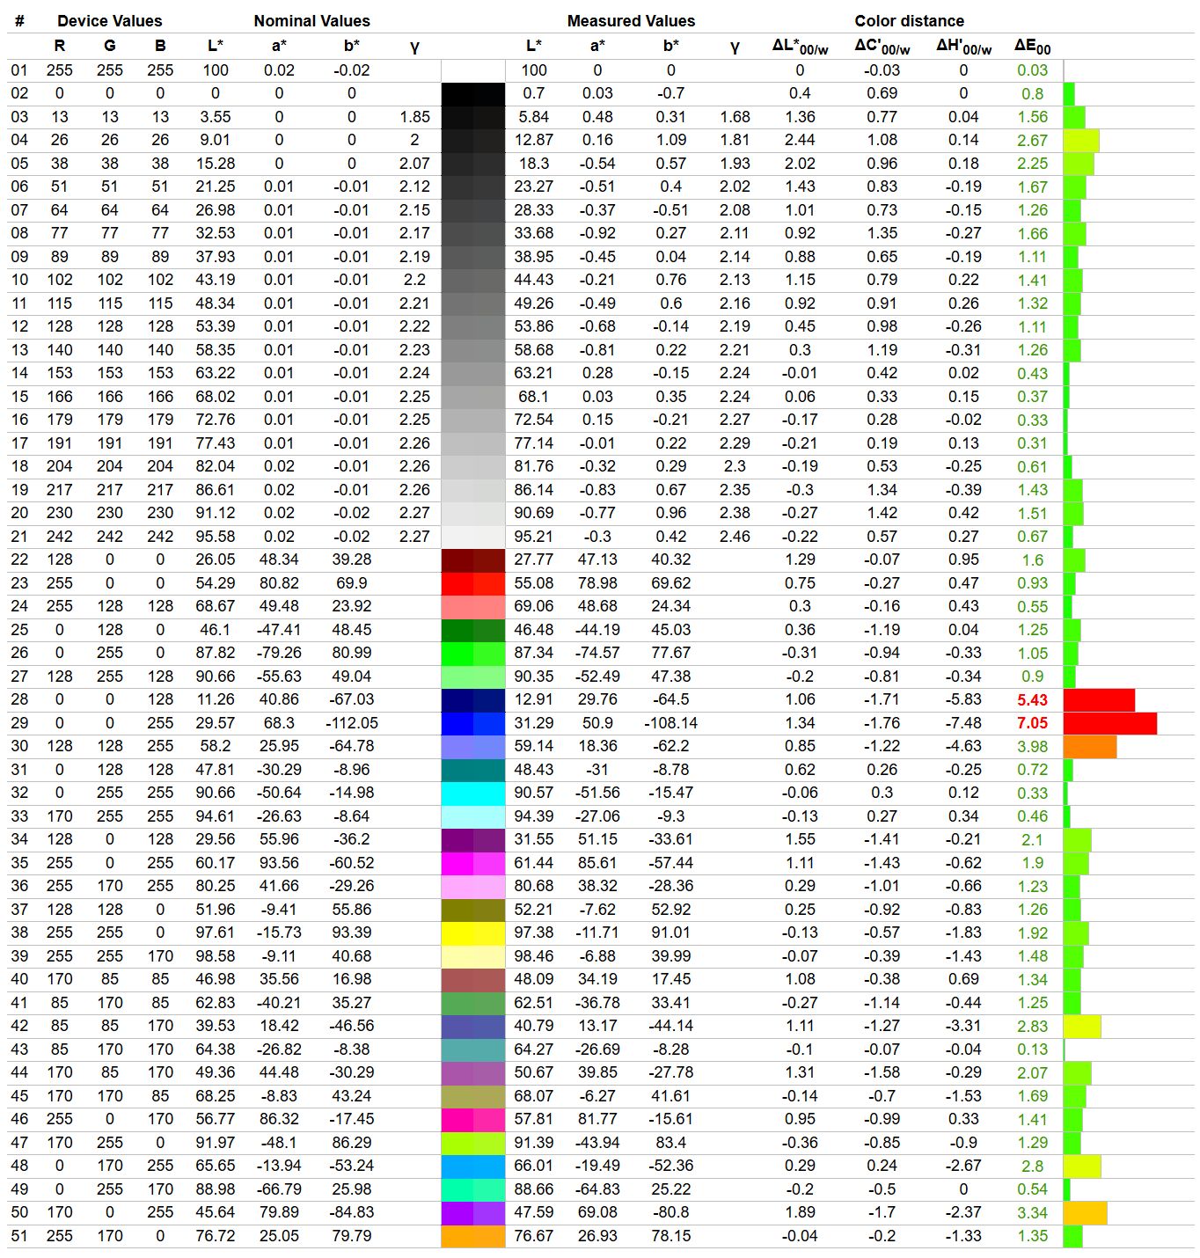Click the amber error bar for row 50
The height and width of the screenshot is (1258, 1200).
point(1086,1213)
